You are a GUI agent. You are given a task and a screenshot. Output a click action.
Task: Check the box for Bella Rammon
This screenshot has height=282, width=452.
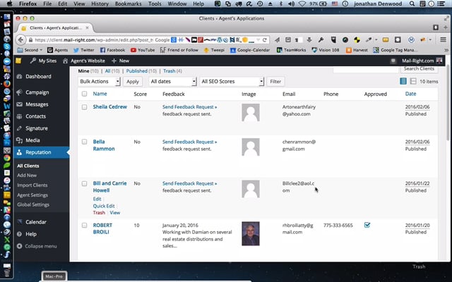tap(84, 142)
